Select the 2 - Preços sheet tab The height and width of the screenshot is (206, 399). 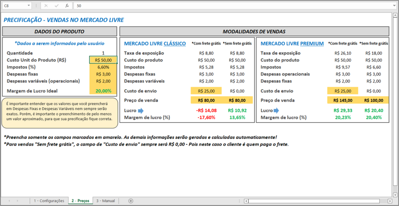point(80,201)
